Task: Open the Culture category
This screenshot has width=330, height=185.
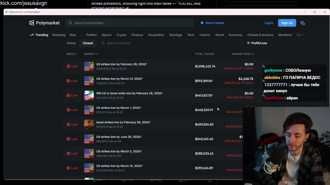Action: coord(205,35)
